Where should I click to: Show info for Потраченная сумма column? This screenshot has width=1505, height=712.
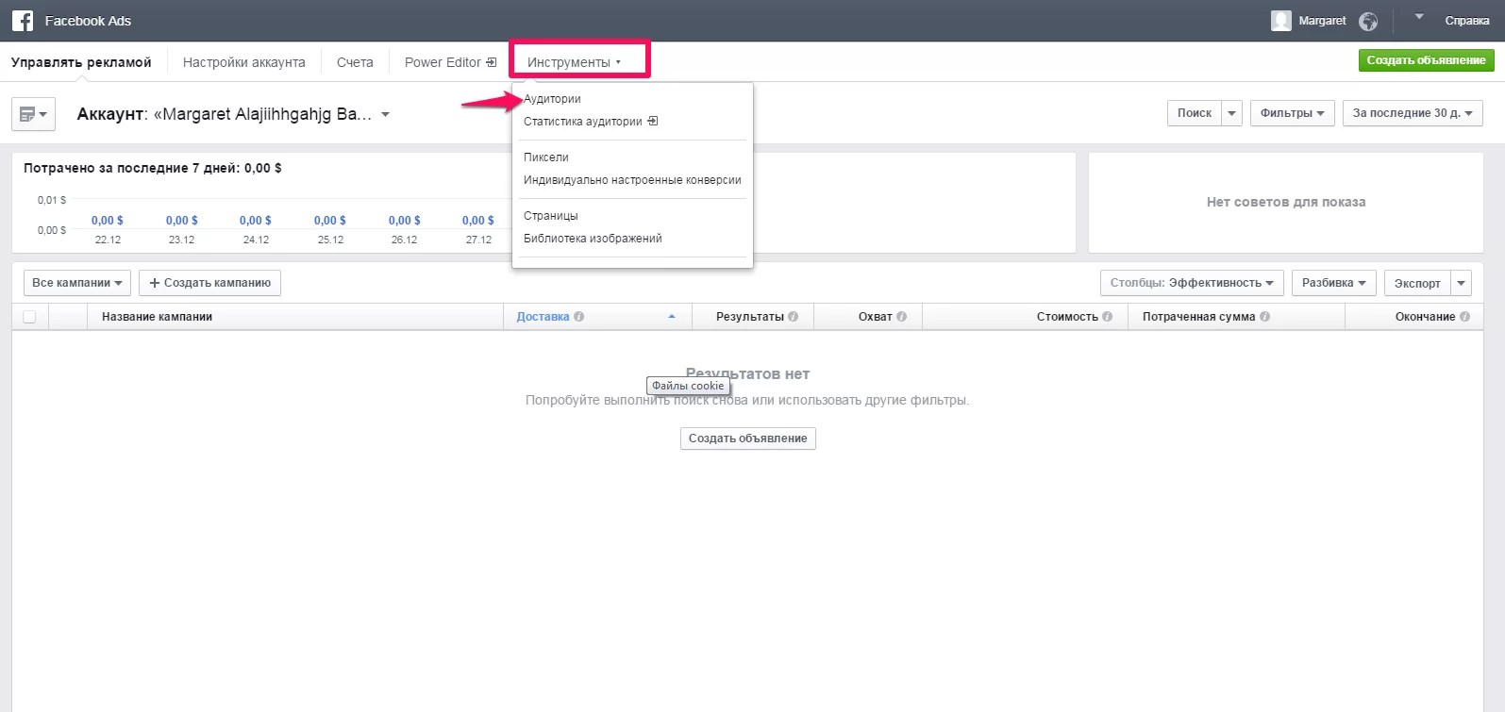pos(1264,317)
